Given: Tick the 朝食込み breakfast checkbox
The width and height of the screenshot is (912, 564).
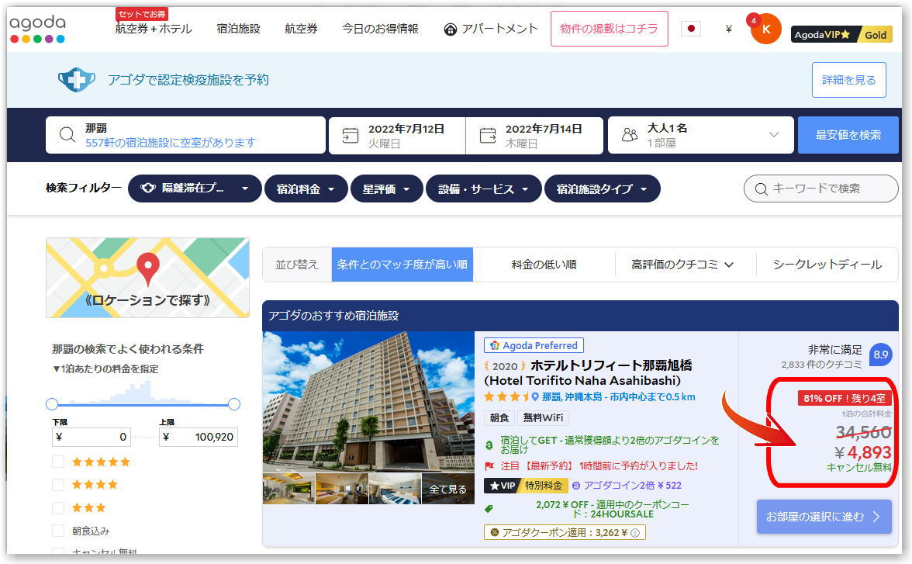Looking at the screenshot, I should tap(58, 530).
